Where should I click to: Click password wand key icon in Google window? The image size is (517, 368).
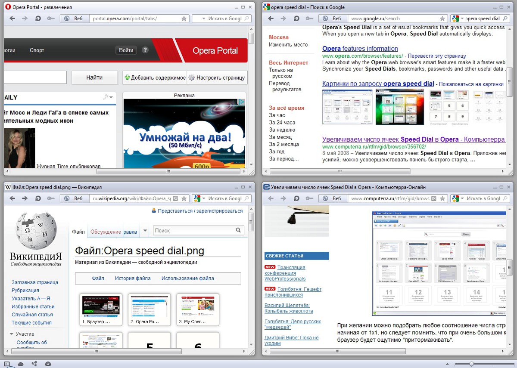(x=309, y=19)
